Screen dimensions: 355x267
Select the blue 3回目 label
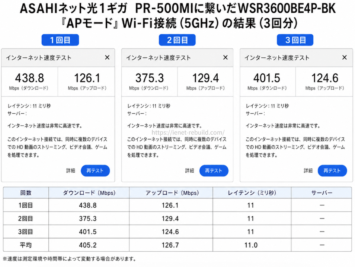click(x=295, y=40)
